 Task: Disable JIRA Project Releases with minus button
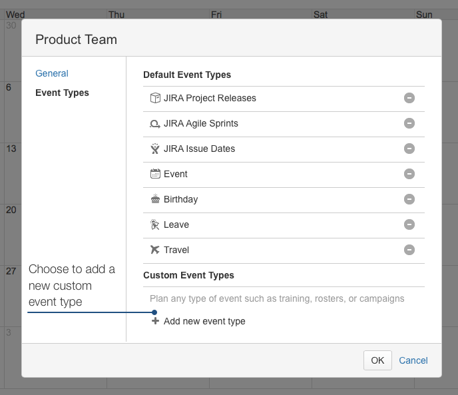[x=409, y=98]
